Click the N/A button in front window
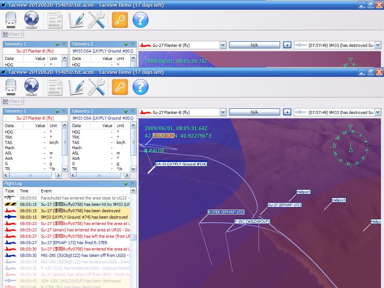This screenshot has height=288, width=384. 255,112
